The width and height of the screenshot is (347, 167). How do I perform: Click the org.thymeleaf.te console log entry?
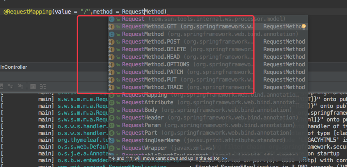point(82,141)
